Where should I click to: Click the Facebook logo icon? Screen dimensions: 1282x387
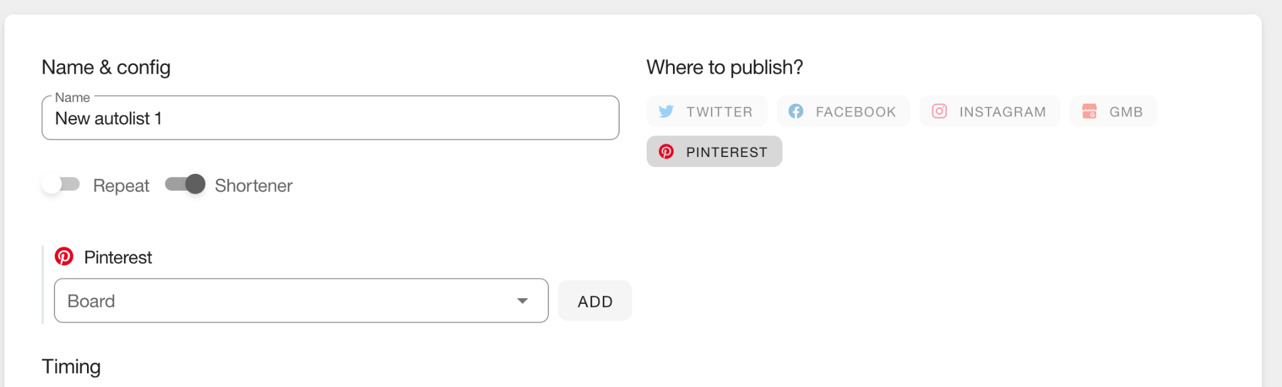(796, 111)
